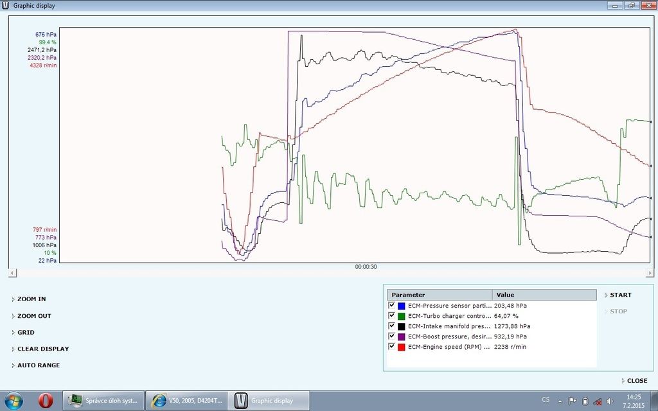Screen dimensions: 658x411
Task: Select value 1273,88 hPa in table
Action: (512, 326)
